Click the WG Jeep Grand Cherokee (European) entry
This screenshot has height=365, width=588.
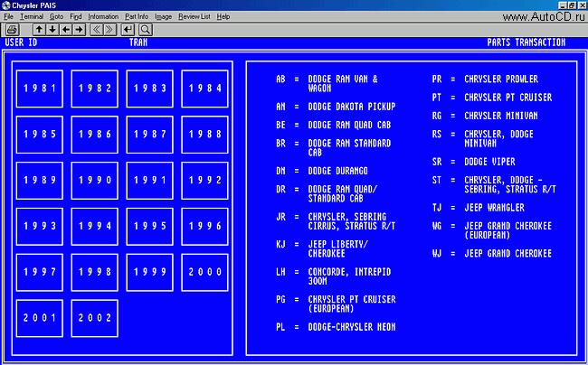[x=492, y=230]
